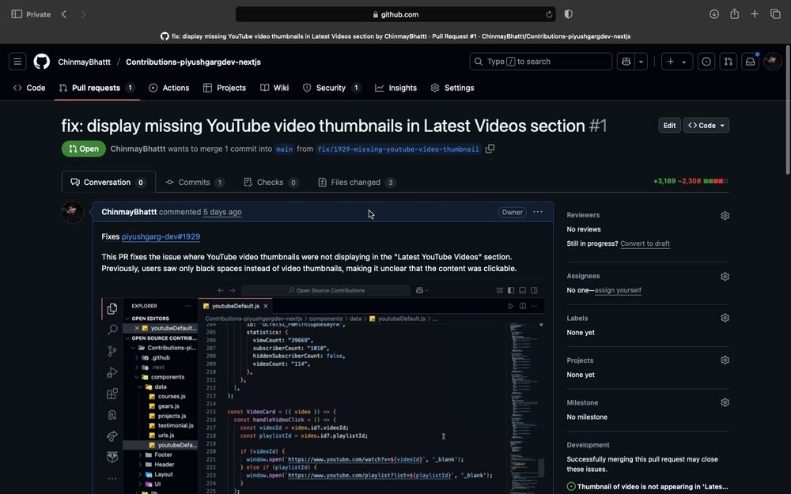The width and height of the screenshot is (791, 494).
Task: Open the Code dropdown button
Action: pyautogui.click(x=706, y=125)
